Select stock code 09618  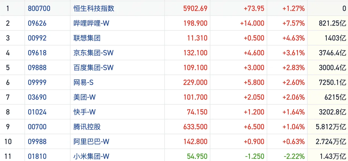pyautogui.click(x=37, y=53)
